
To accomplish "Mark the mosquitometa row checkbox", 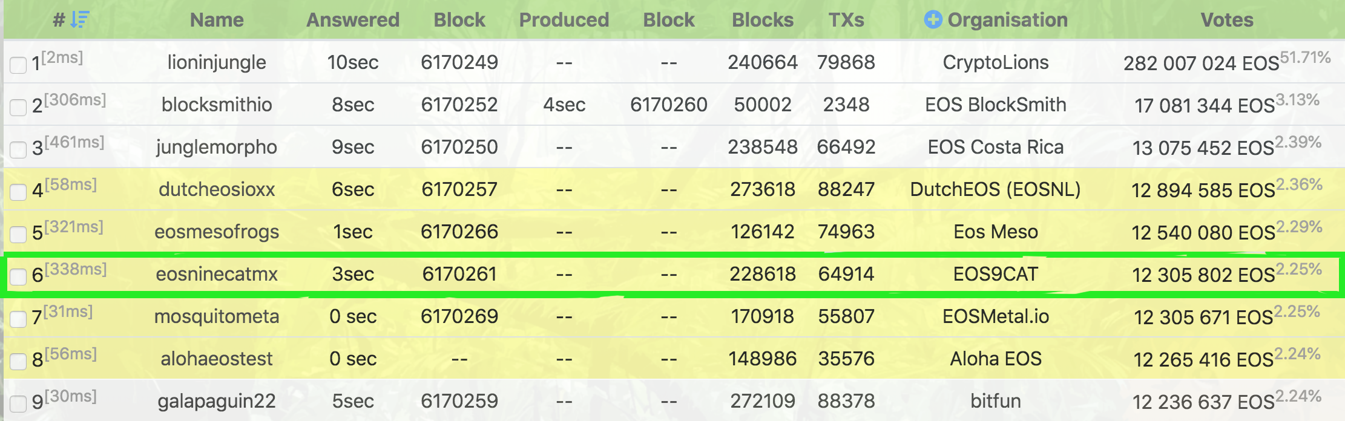I will click(x=18, y=319).
